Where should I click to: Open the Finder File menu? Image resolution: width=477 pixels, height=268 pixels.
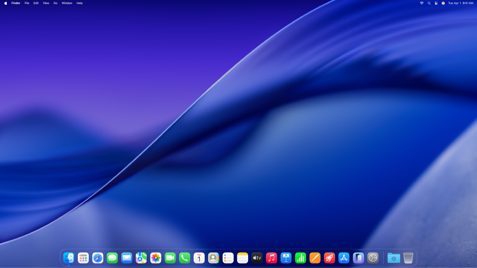tap(26, 3)
